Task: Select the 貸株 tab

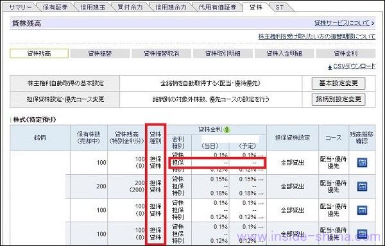Action: click(256, 7)
